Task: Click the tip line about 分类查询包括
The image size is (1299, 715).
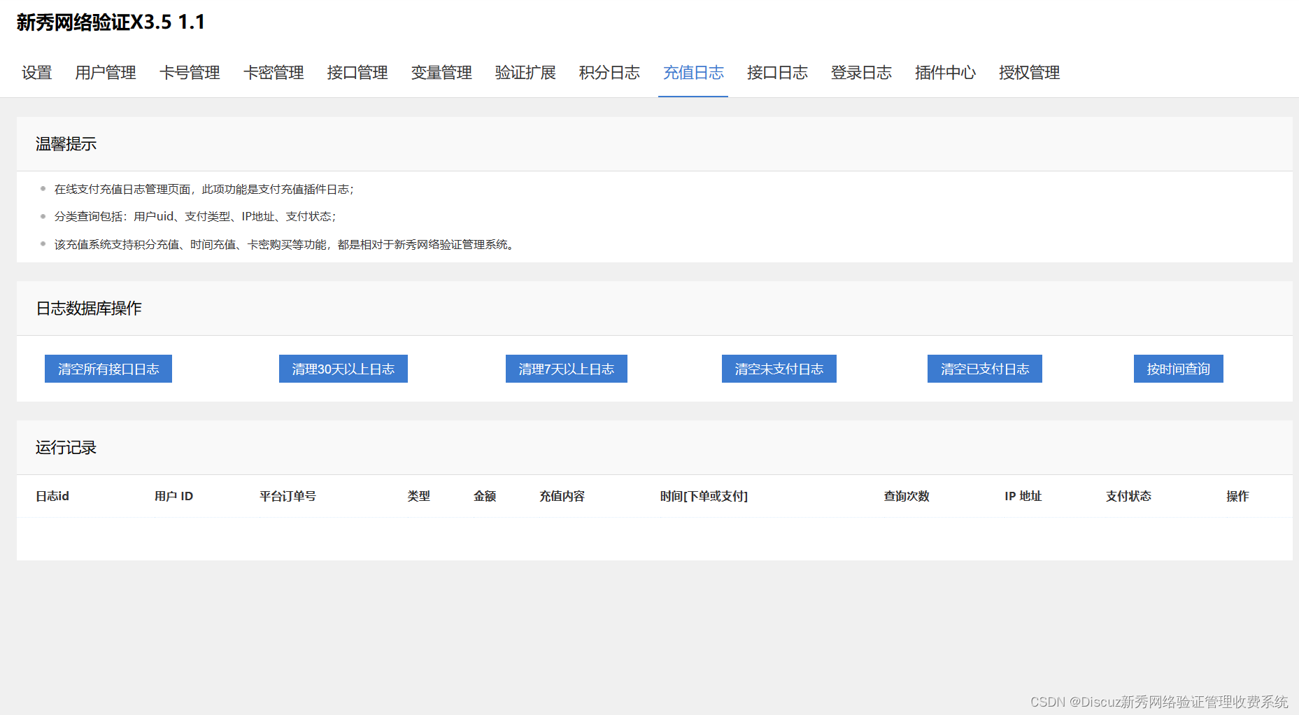Action: click(195, 217)
